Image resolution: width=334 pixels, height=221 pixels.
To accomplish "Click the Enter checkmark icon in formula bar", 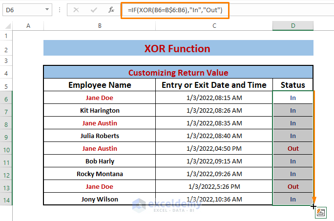I will click(x=94, y=10).
